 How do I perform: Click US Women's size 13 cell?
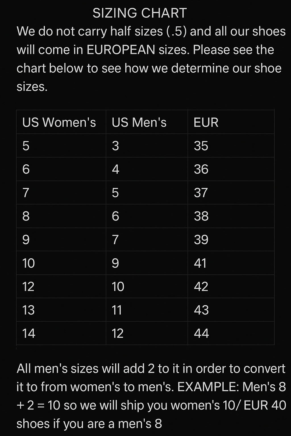[28, 310]
